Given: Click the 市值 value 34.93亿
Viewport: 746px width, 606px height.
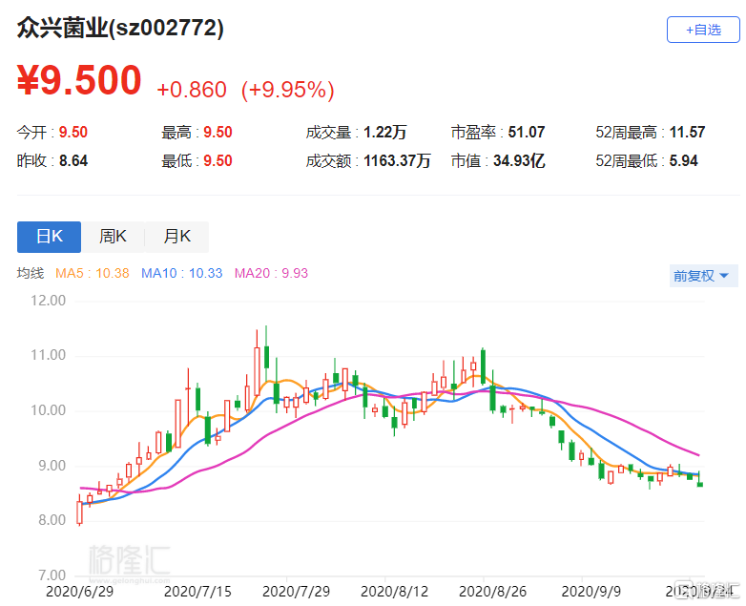Looking at the screenshot, I should 519,160.
